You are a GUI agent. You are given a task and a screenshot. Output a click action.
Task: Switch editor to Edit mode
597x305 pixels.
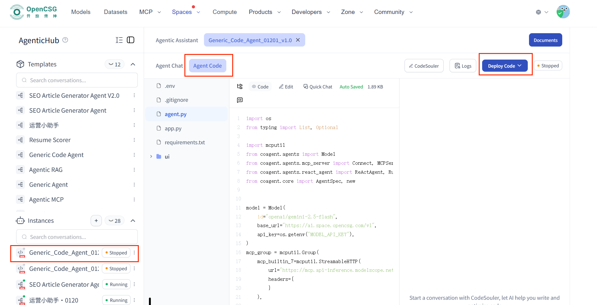point(286,87)
